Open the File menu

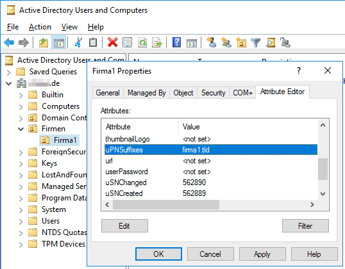[x=13, y=27]
